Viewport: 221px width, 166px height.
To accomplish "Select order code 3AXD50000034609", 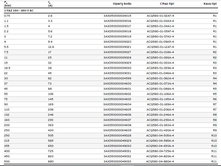I will point(117,130).
